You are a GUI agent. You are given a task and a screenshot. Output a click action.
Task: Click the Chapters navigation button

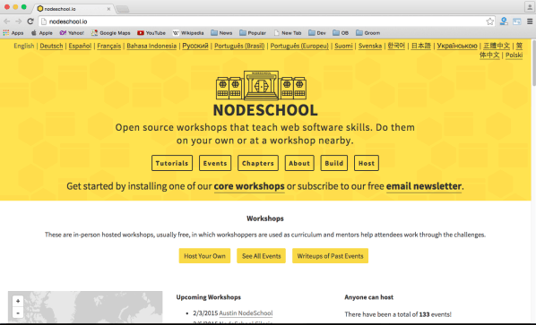(258, 163)
